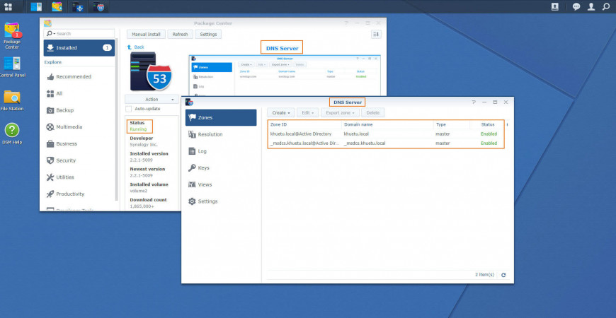Open the Utilities category
616x318 pixels.
point(79,177)
